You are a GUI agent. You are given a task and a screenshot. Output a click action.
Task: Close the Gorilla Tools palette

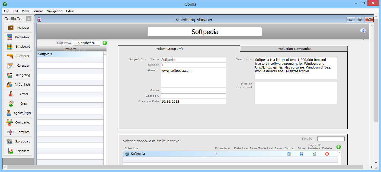click(x=29, y=19)
